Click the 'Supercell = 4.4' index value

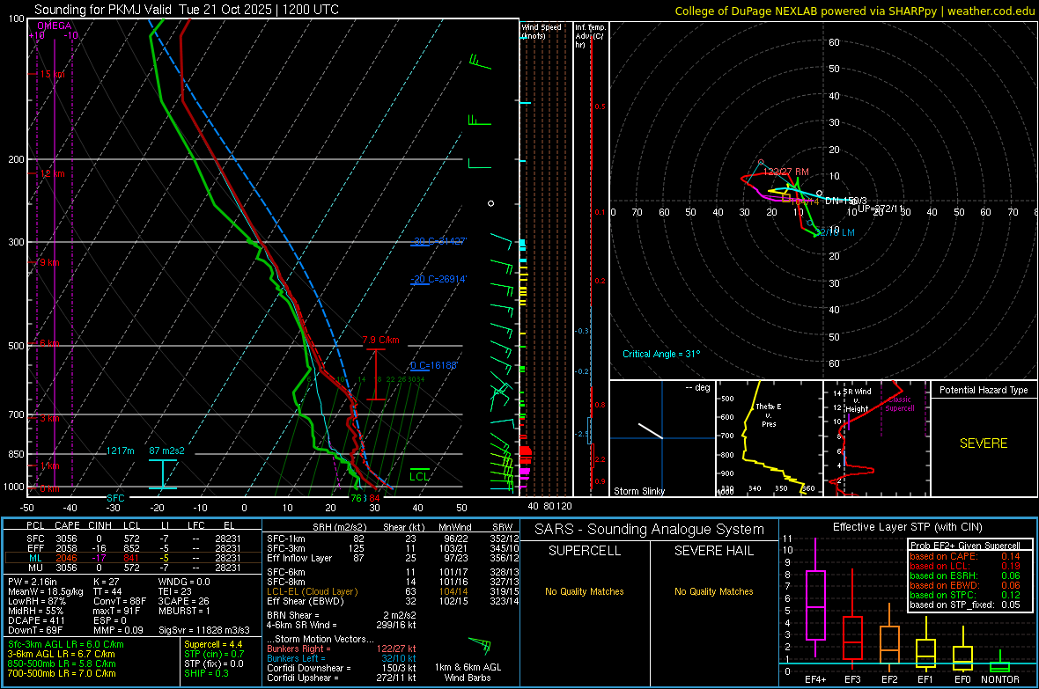pyautogui.click(x=213, y=644)
